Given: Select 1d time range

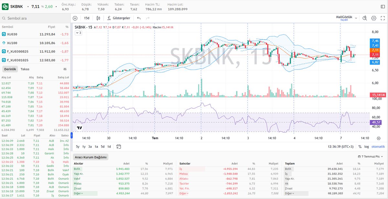Looking at the screenshot, I should [109, 146].
